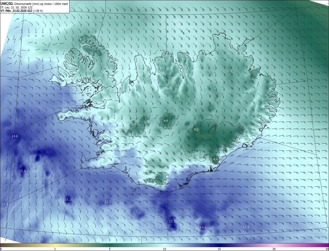This screenshot has width=329, height=251.
Task: Click the '1' tick on the color scale
Action: point(55,249)
